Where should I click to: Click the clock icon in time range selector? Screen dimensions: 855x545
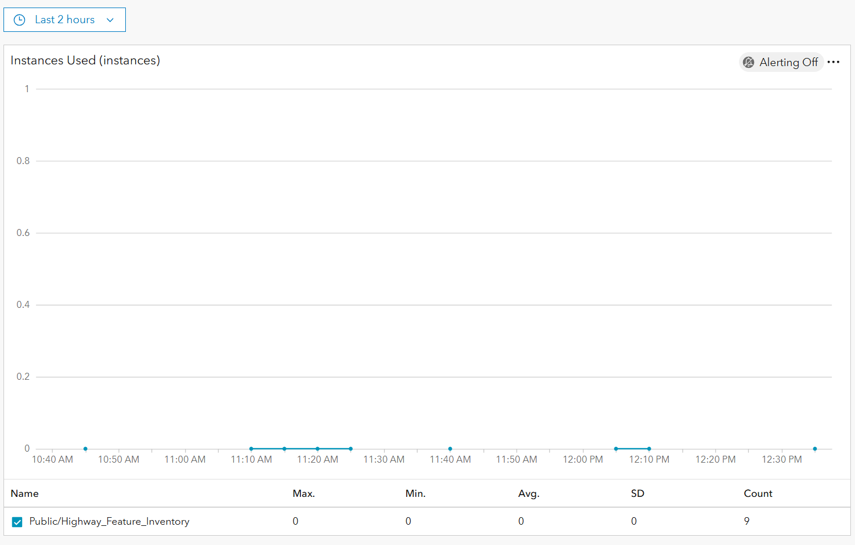click(x=19, y=20)
